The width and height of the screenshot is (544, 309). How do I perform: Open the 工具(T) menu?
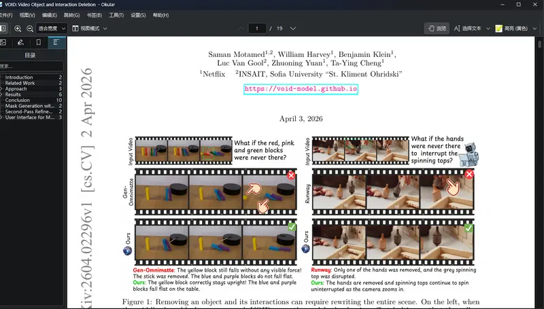[x=116, y=15]
